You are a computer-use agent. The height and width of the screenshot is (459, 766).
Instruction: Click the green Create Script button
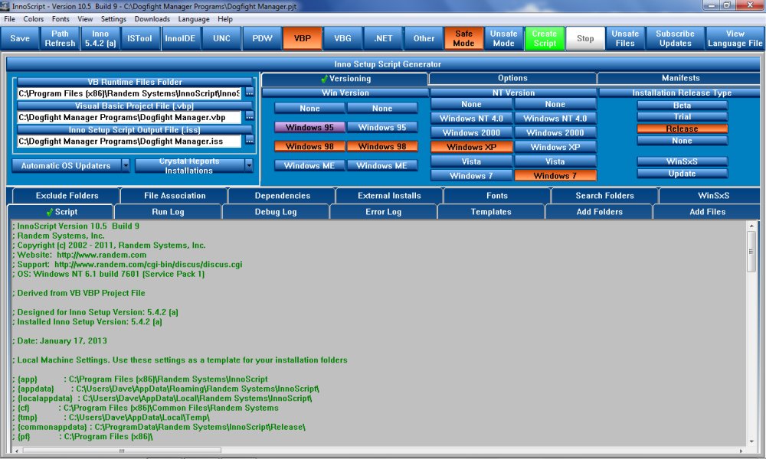545,38
